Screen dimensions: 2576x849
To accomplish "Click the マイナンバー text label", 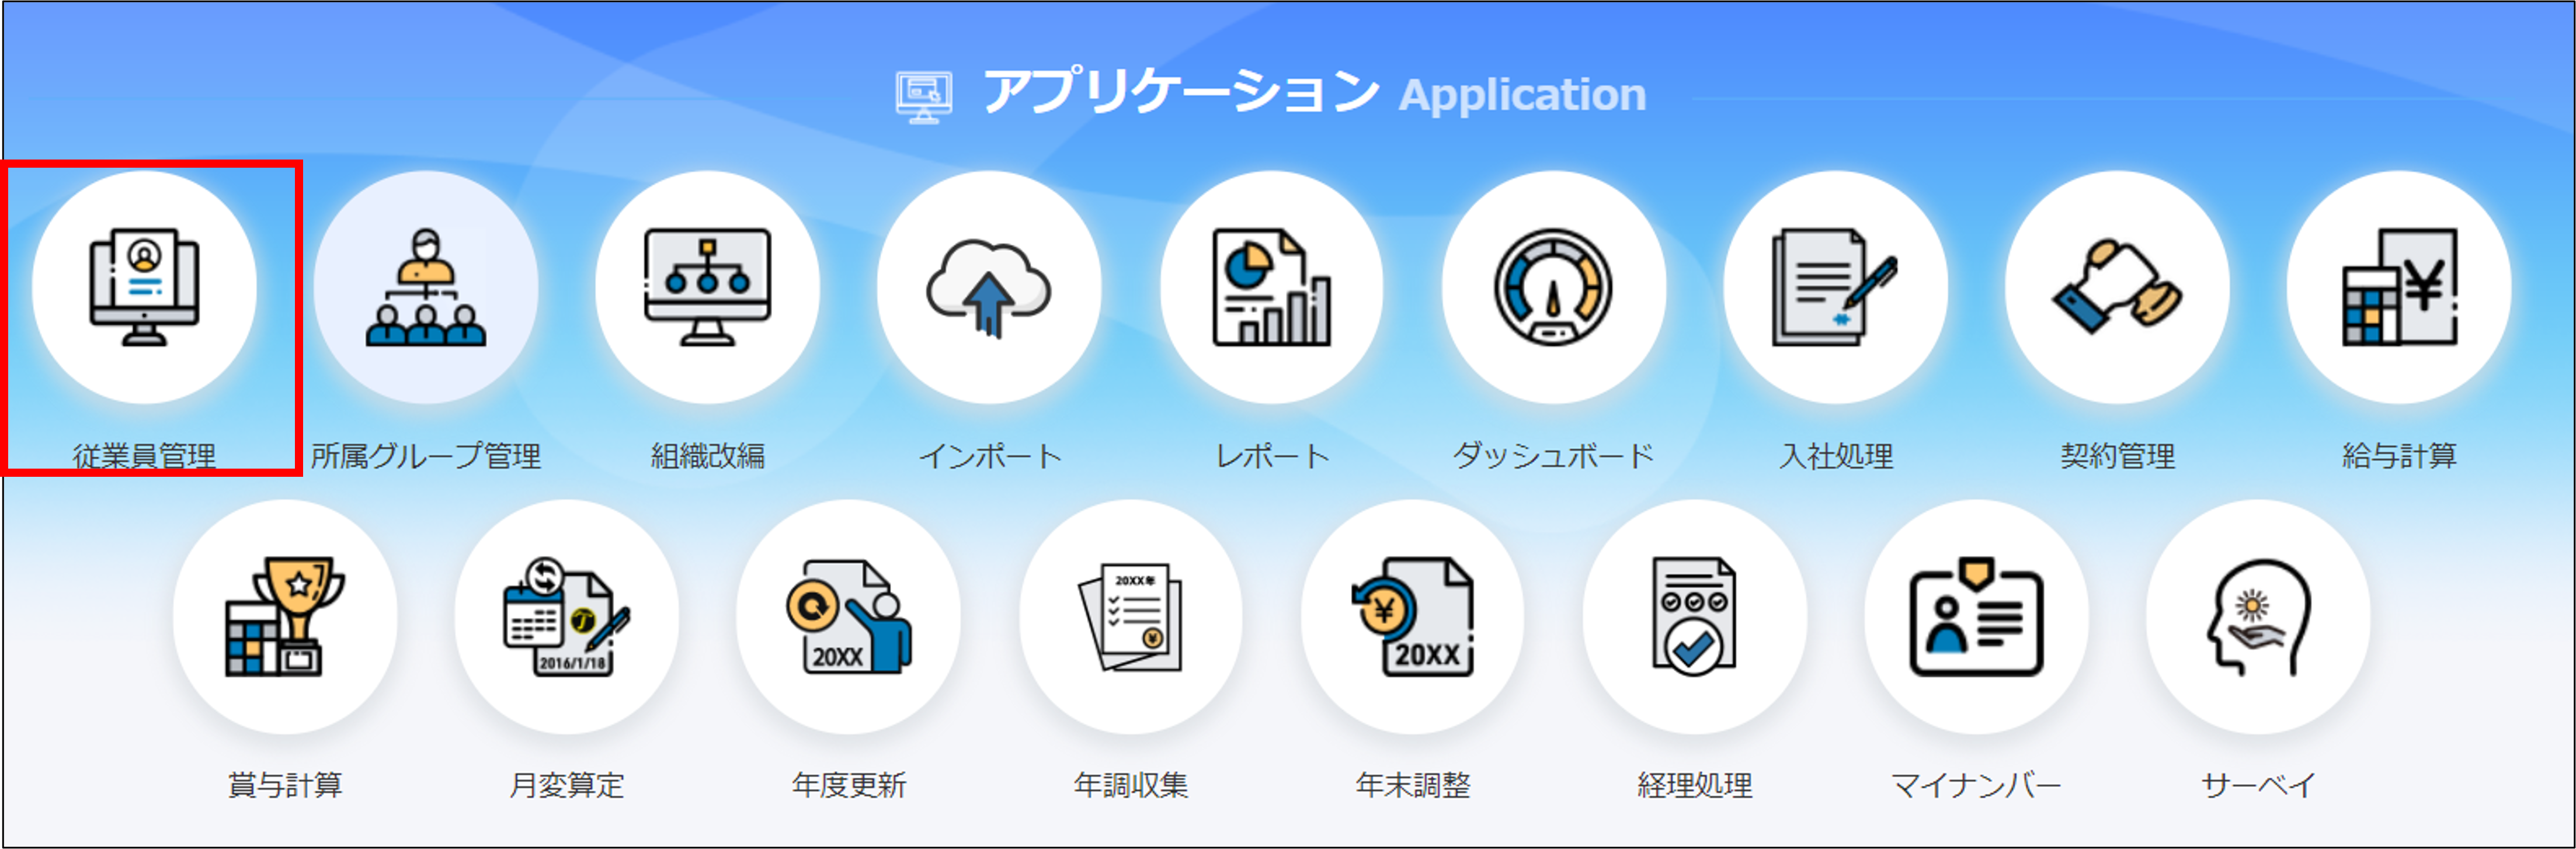I will click(x=1977, y=785).
